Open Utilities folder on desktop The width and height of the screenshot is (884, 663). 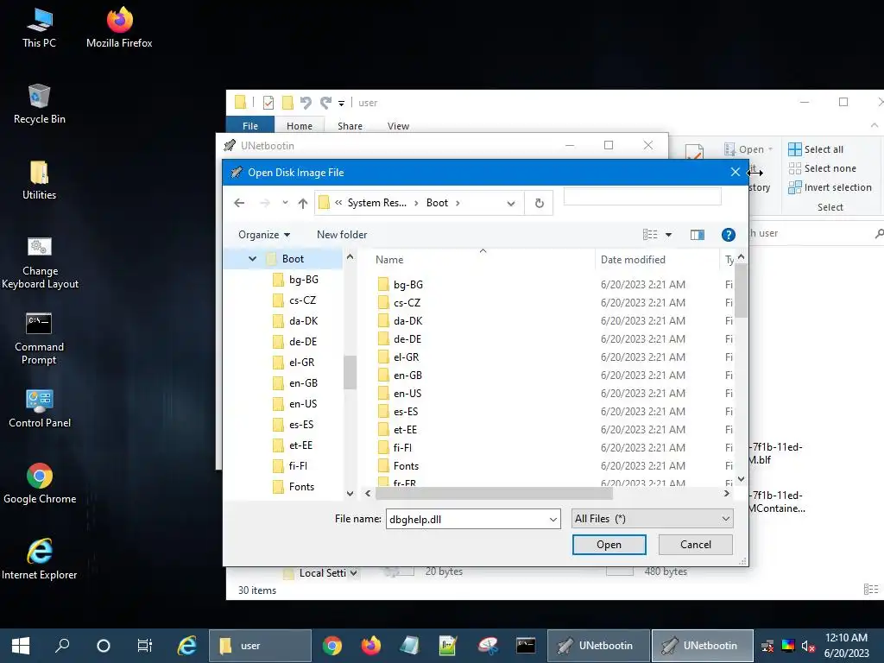click(x=39, y=180)
